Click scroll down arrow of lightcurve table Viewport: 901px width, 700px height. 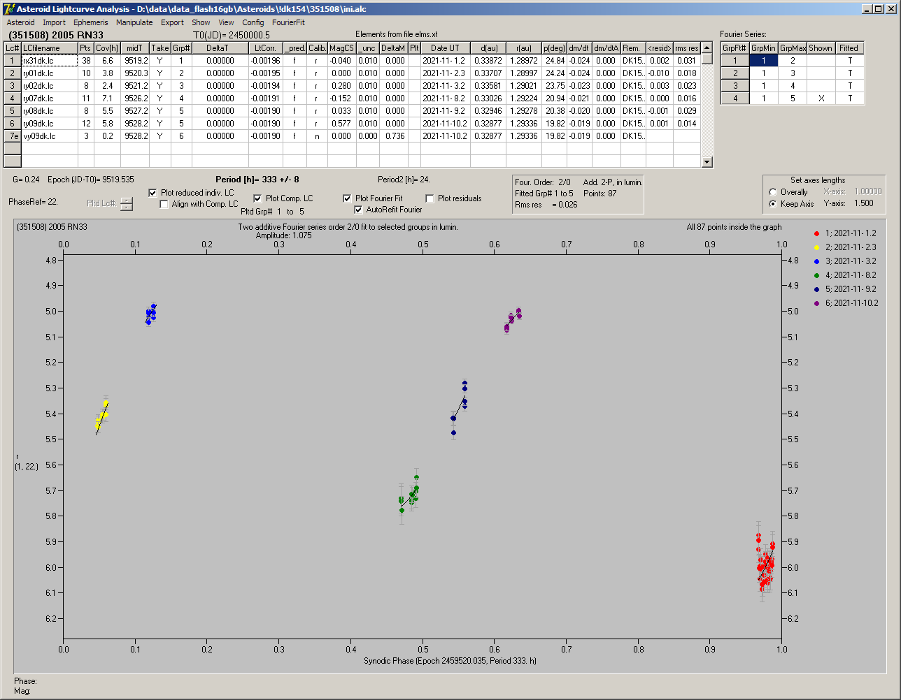point(707,162)
